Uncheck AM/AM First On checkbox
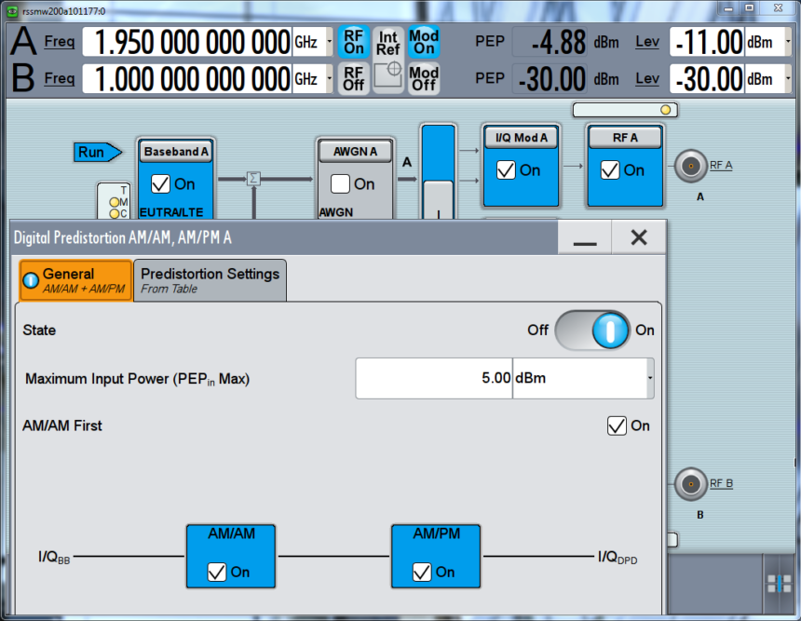 point(617,425)
